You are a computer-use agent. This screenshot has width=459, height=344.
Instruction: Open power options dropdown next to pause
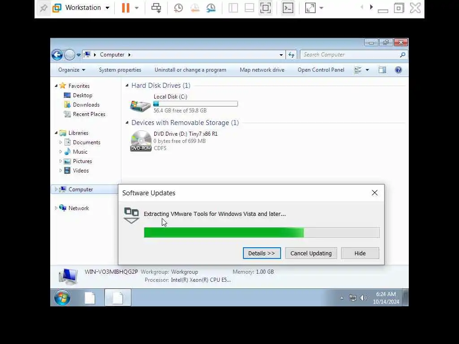(137, 8)
